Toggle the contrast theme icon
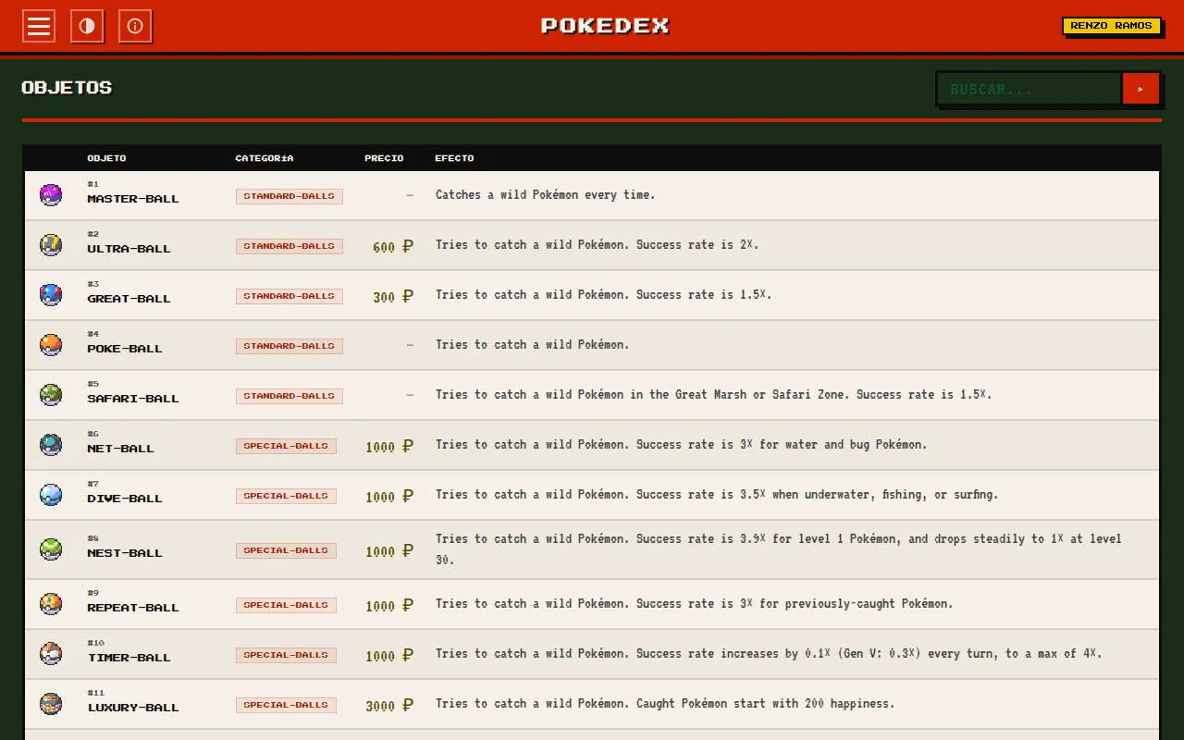 (87, 26)
